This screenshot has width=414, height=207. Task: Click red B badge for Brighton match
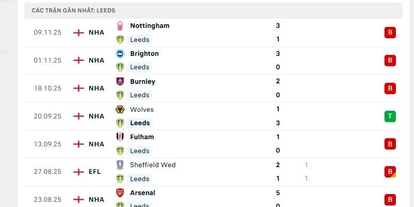click(390, 61)
